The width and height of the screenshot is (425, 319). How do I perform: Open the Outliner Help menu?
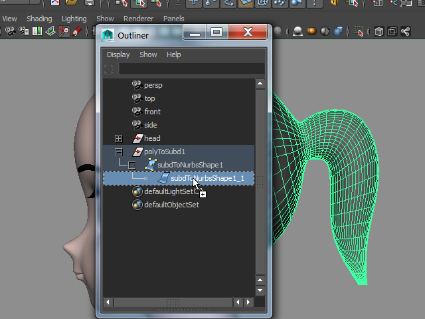pyautogui.click(x=173, y=54)
